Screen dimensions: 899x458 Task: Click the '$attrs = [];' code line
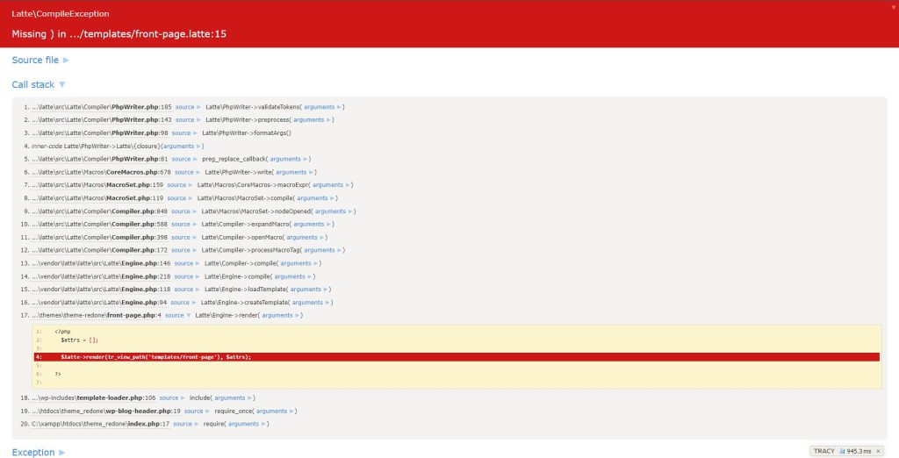pyautogui.click(x=80, y=340)
